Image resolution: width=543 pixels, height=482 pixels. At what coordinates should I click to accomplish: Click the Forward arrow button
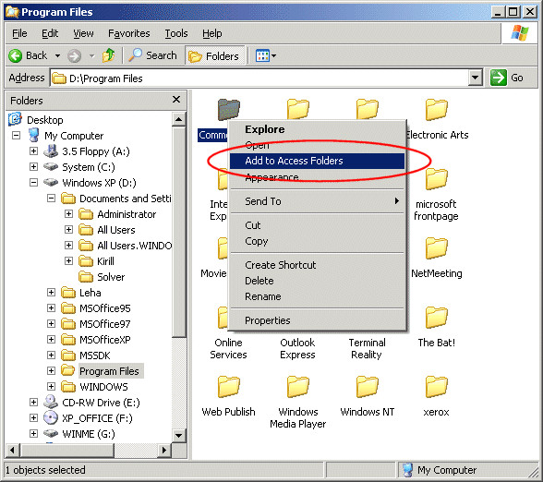[74, 55]
